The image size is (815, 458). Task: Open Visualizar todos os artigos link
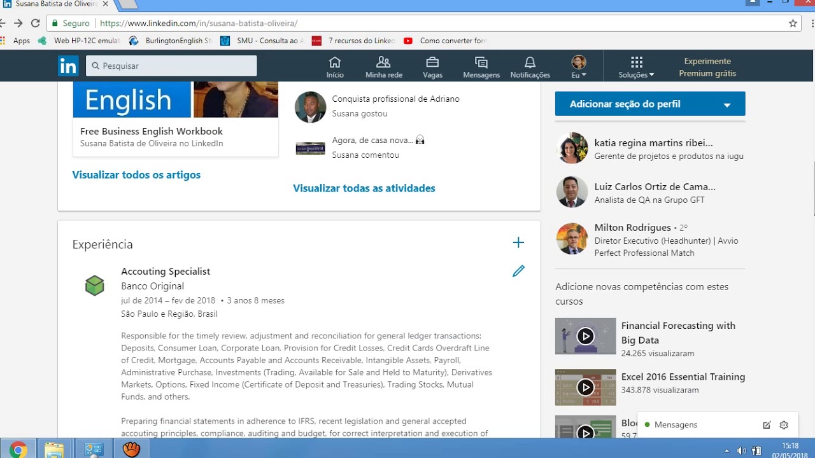tap(136, 175)
